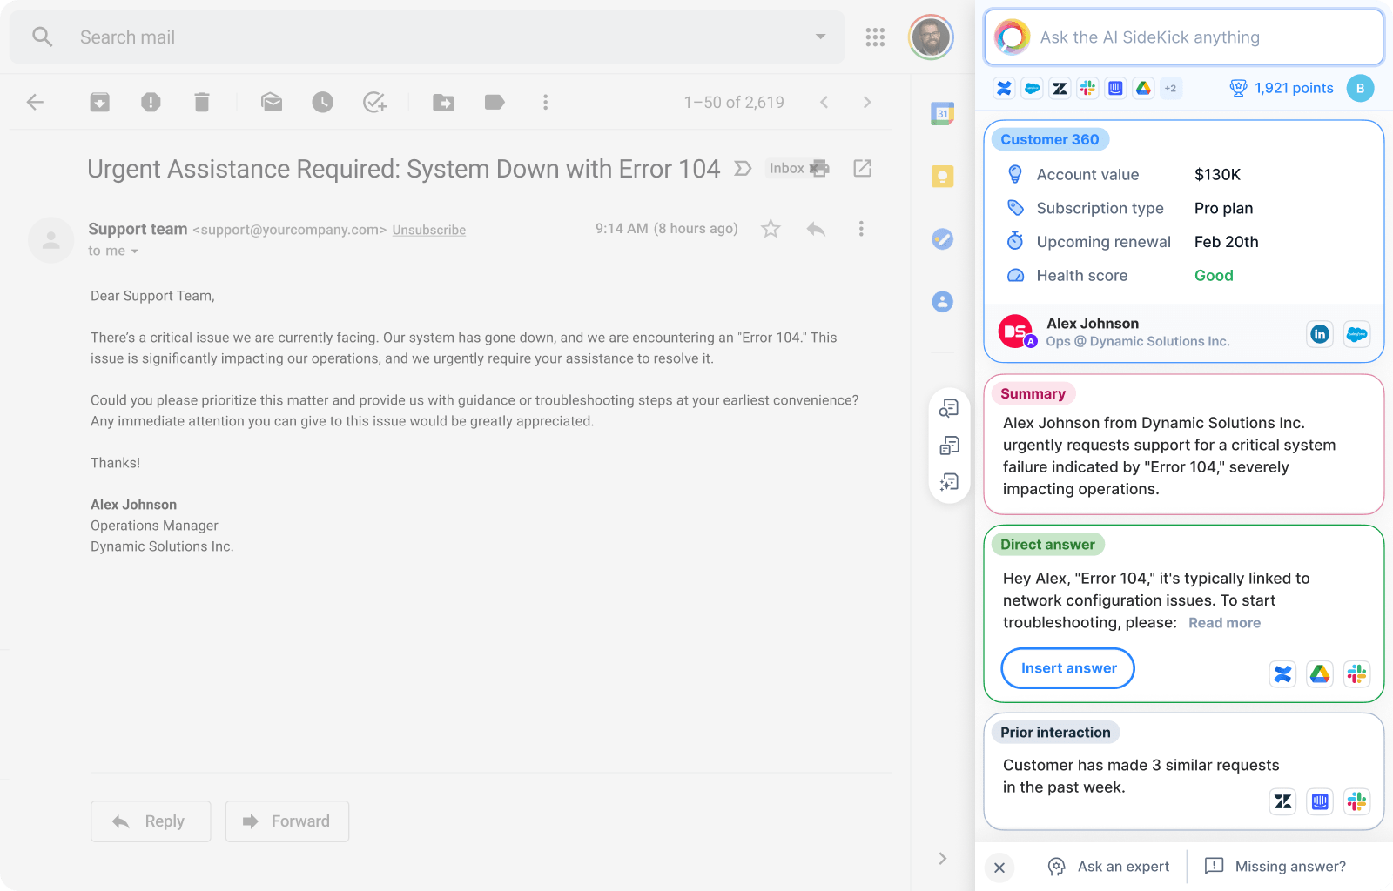
Task: Open Alex Johnson's LinkedIn profile icon
Action: (x=1320, y=334)
